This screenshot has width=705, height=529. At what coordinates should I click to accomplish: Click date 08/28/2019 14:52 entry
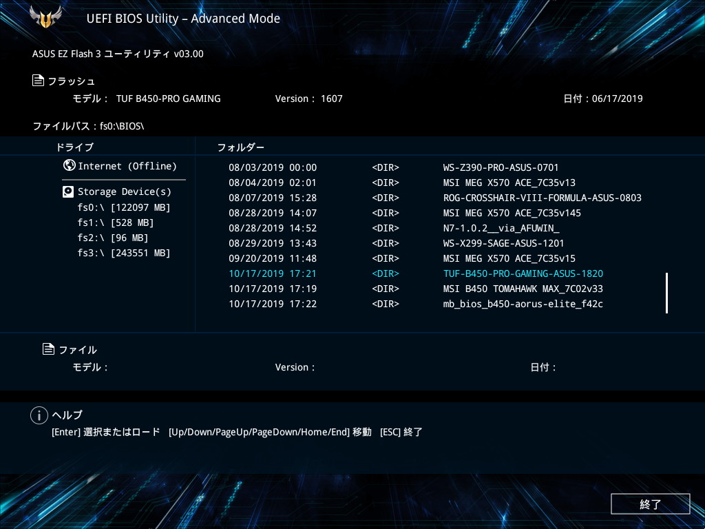(273, 228)
